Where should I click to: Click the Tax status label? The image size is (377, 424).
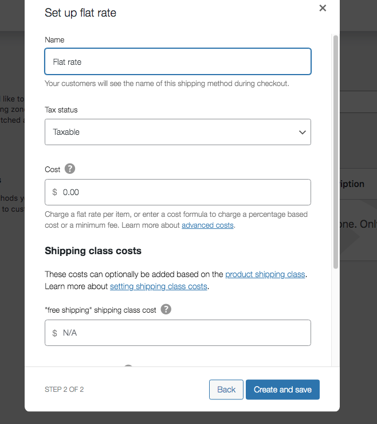click(x=61, y=110)
